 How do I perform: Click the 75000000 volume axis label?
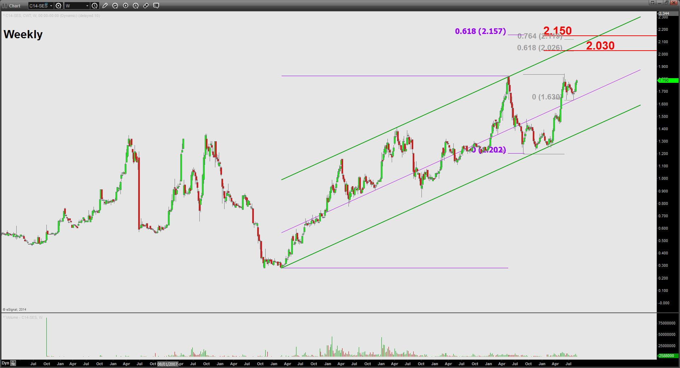pos(667,323)
